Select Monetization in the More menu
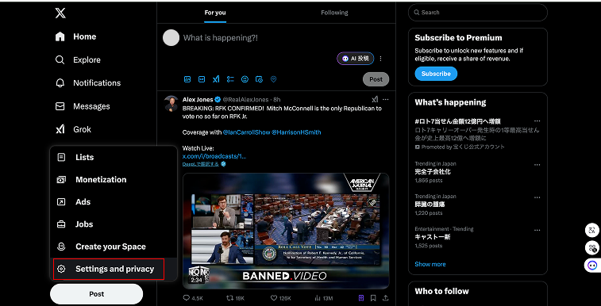This screenshot has height=306, width=601. click(x=114, y=179)
